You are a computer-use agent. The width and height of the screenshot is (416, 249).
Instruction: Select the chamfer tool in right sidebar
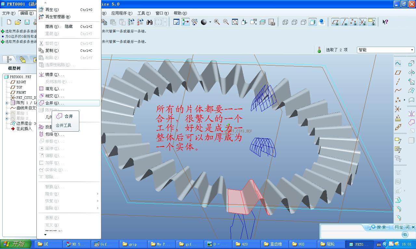click(398, 218)
